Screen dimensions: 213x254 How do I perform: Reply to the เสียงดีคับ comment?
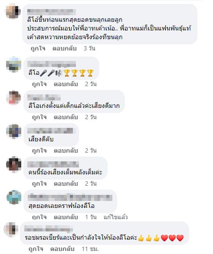(x=66, y=150)
